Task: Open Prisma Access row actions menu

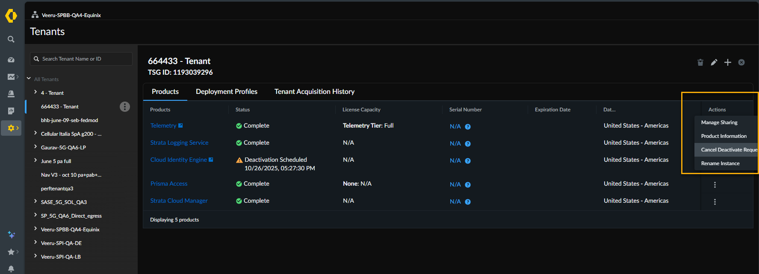Action: tap(715, 185)
